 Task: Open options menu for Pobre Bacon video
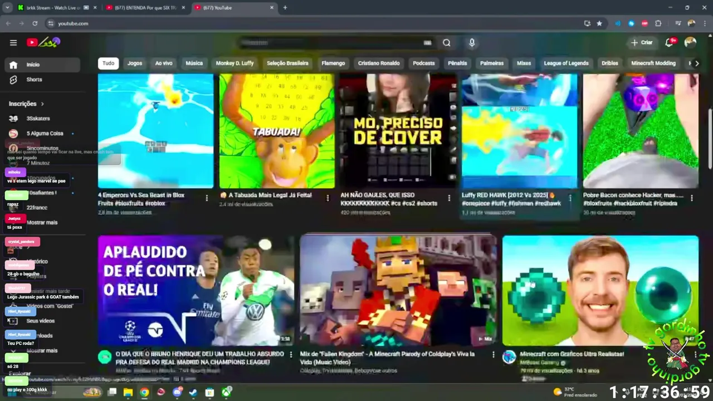[692, 198]
